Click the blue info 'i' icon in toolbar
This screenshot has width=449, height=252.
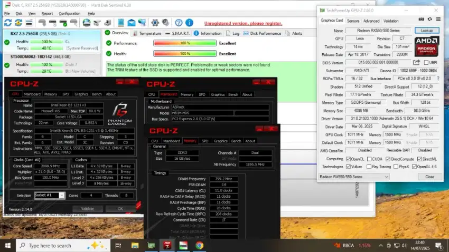click(x=189, y=23)
